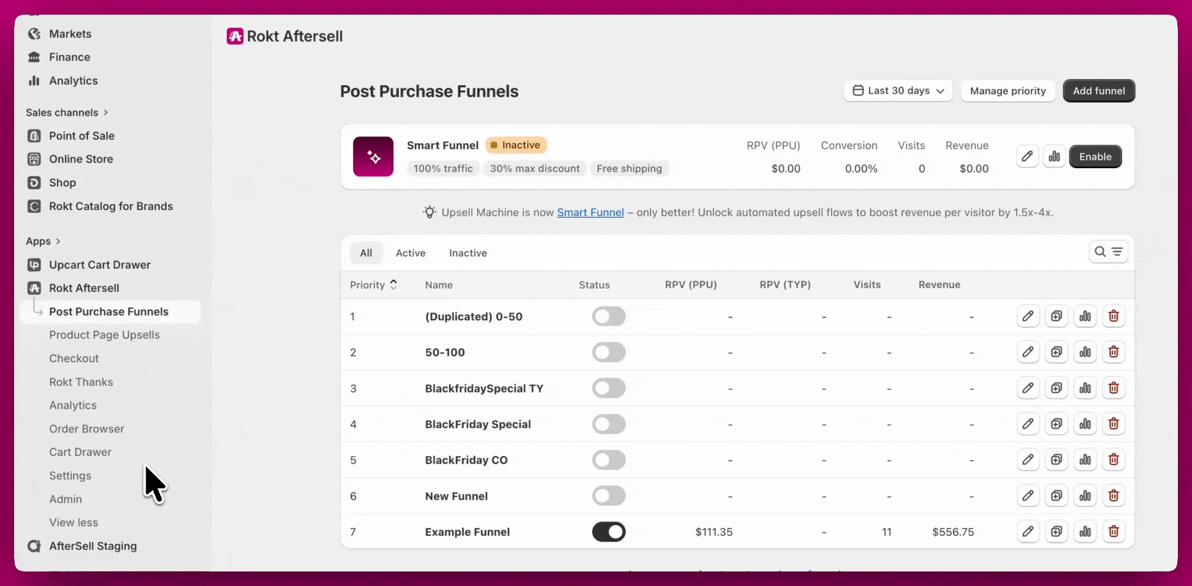The height and width of the screenshot is (586, 1192).
Task: Open the Online Store channel
Action: tap(81, 159)
